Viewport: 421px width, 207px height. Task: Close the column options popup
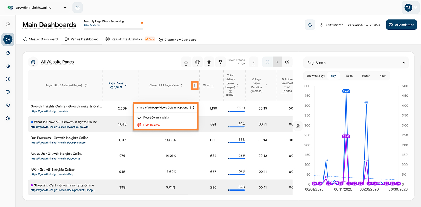point(192,108)
